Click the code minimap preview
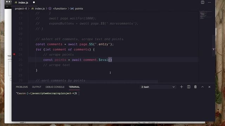 (x=205, y=15)
